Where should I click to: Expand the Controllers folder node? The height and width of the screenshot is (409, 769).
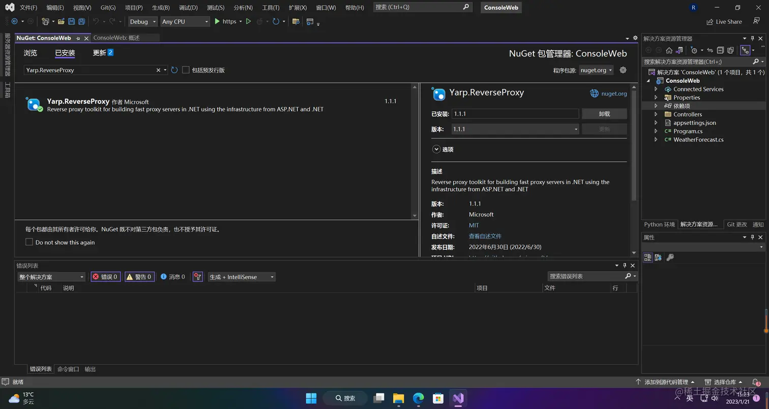[656, 114]
